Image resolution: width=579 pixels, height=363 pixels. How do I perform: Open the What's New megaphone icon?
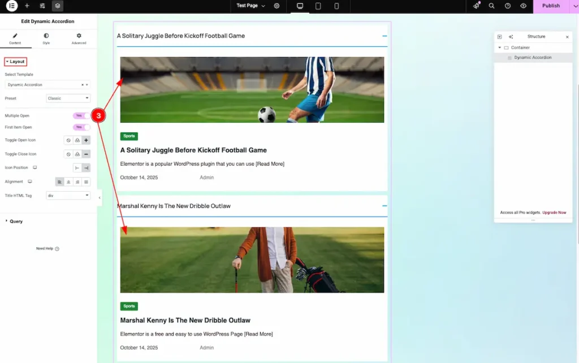pos(476,6)
